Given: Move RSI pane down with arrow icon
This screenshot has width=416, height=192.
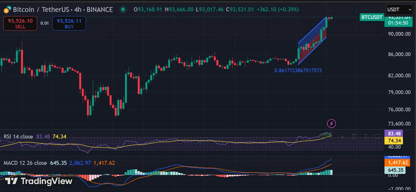Looking at the screenshot, I should click(x=343, y=136).
